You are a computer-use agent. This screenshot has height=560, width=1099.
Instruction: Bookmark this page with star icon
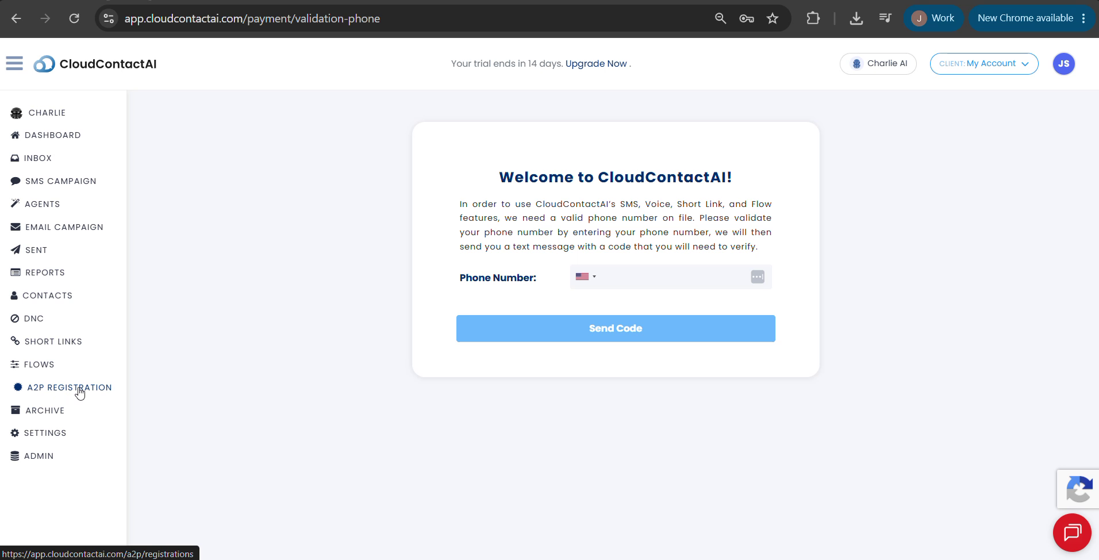[x=773, y=18]
